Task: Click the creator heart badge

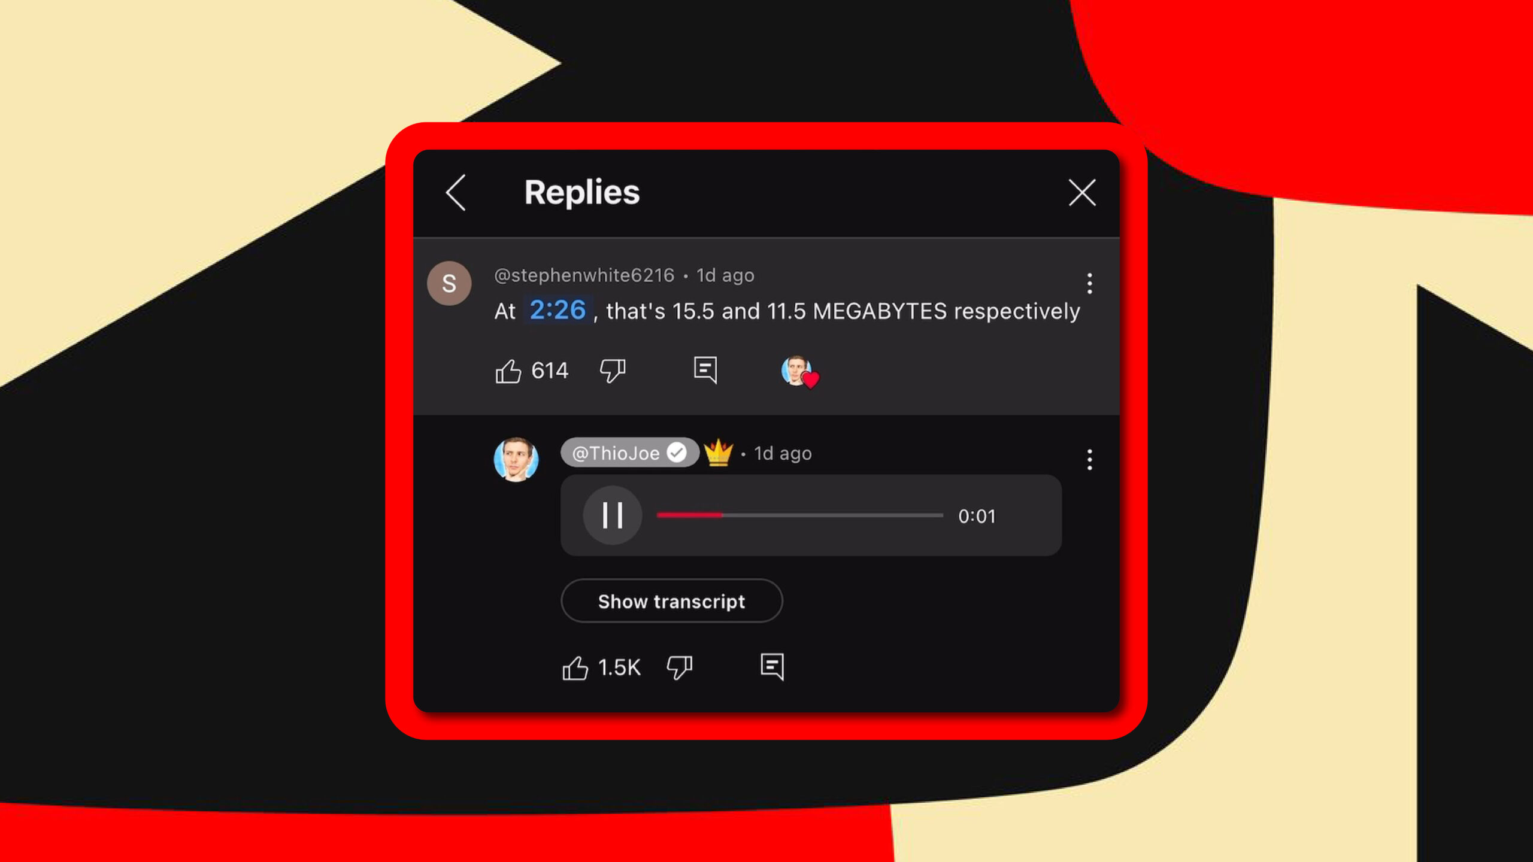Action: tap(800, 372)
